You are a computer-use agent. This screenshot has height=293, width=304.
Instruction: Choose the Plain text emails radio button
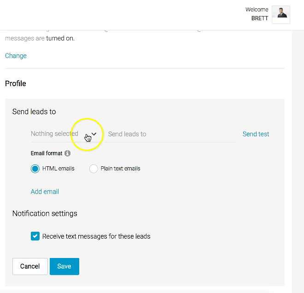[x=94, y=169]
